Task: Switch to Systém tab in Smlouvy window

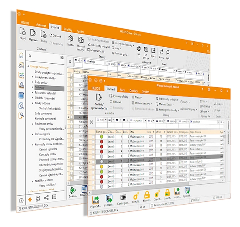Action: (x=80, y=32)
